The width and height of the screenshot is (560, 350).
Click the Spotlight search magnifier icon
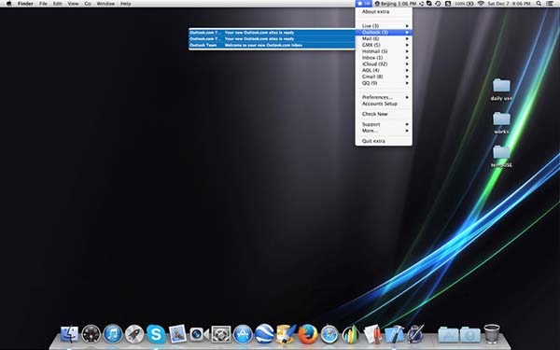[x=539, y=4]
